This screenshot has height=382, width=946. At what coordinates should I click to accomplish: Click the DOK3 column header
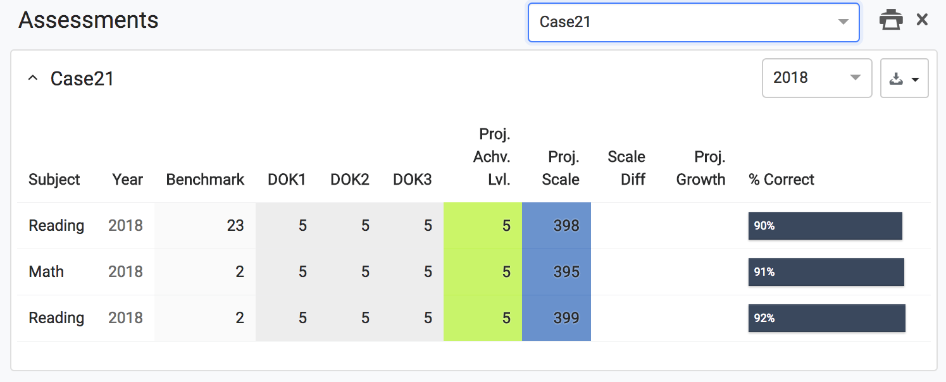coord(413,180)
